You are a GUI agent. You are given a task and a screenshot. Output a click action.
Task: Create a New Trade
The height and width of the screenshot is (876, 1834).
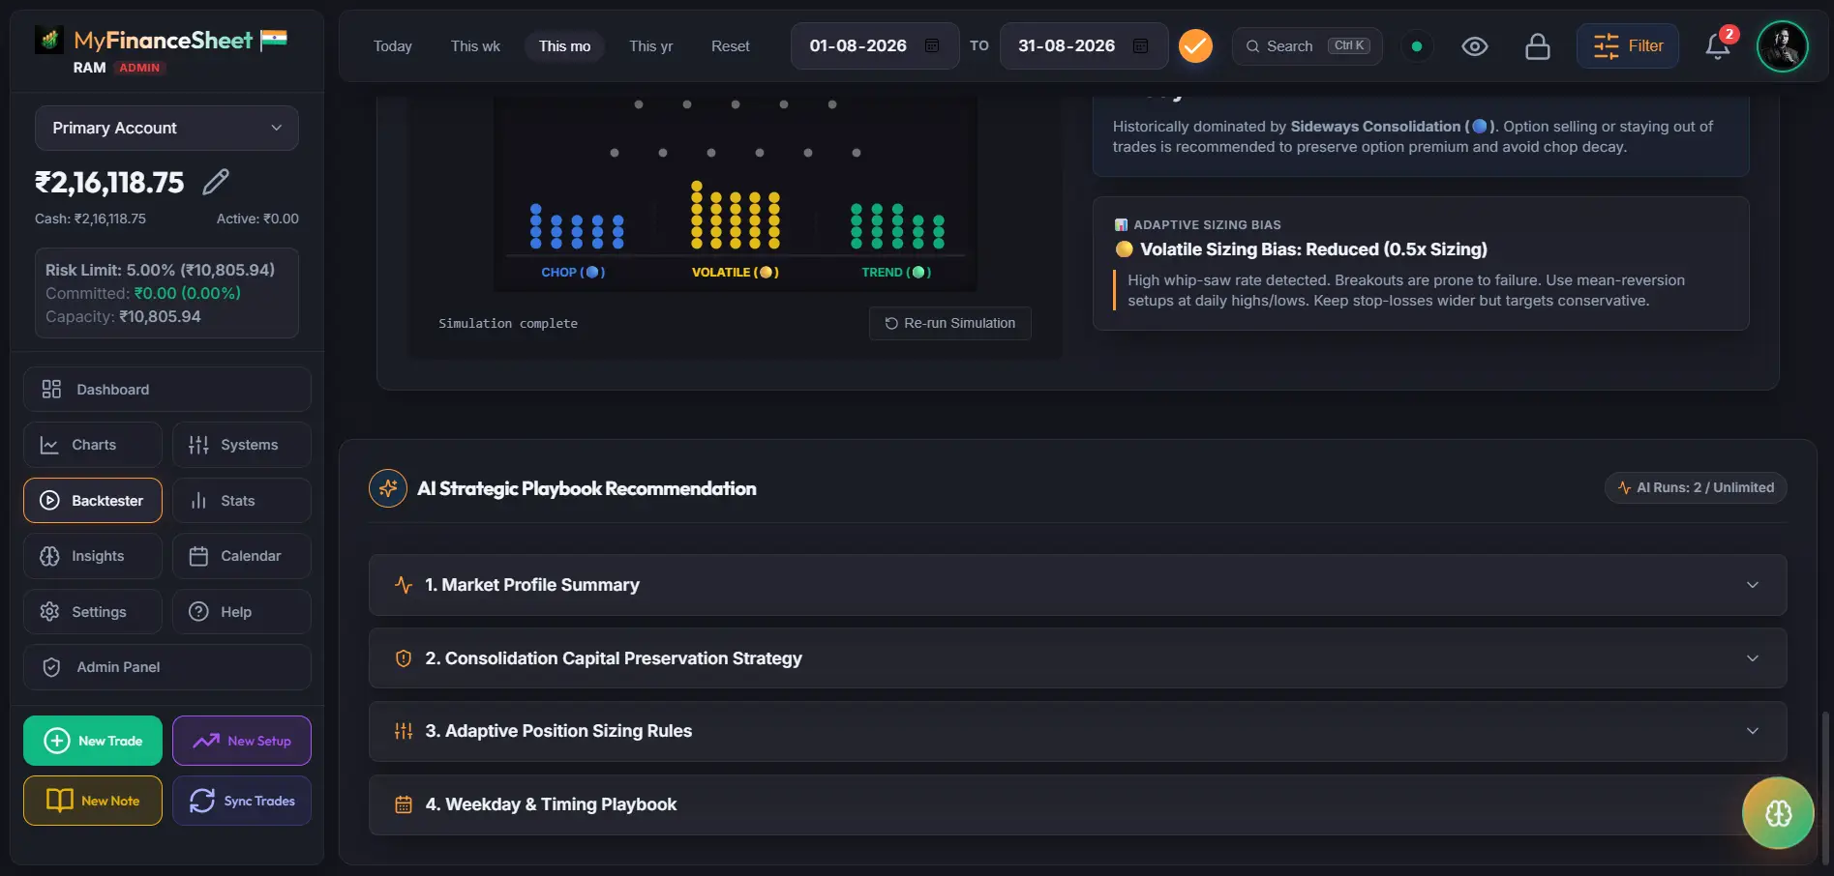coord(93,741)
